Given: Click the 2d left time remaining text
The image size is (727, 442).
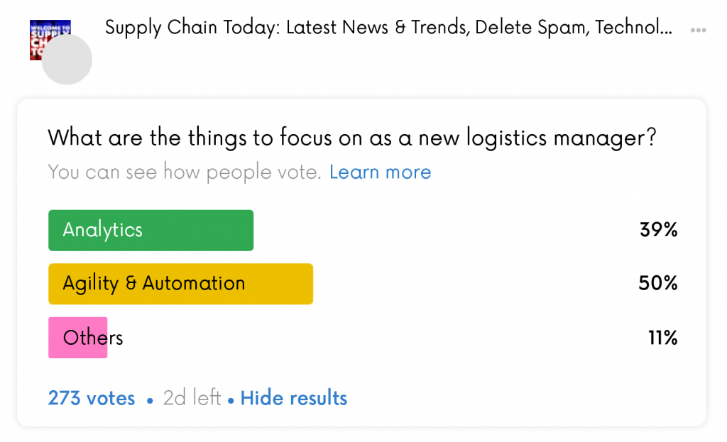Looking at the screenshot, I should [192, 398].
